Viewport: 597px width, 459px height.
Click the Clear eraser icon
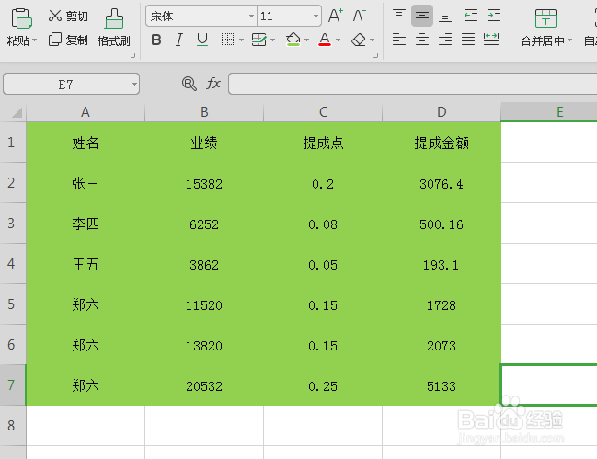tap(359, 40)
